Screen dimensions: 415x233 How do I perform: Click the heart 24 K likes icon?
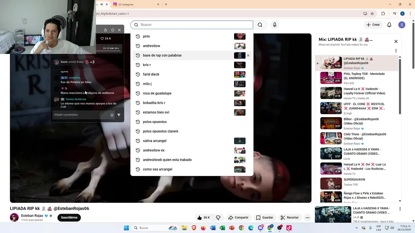(x=102, y=39)
